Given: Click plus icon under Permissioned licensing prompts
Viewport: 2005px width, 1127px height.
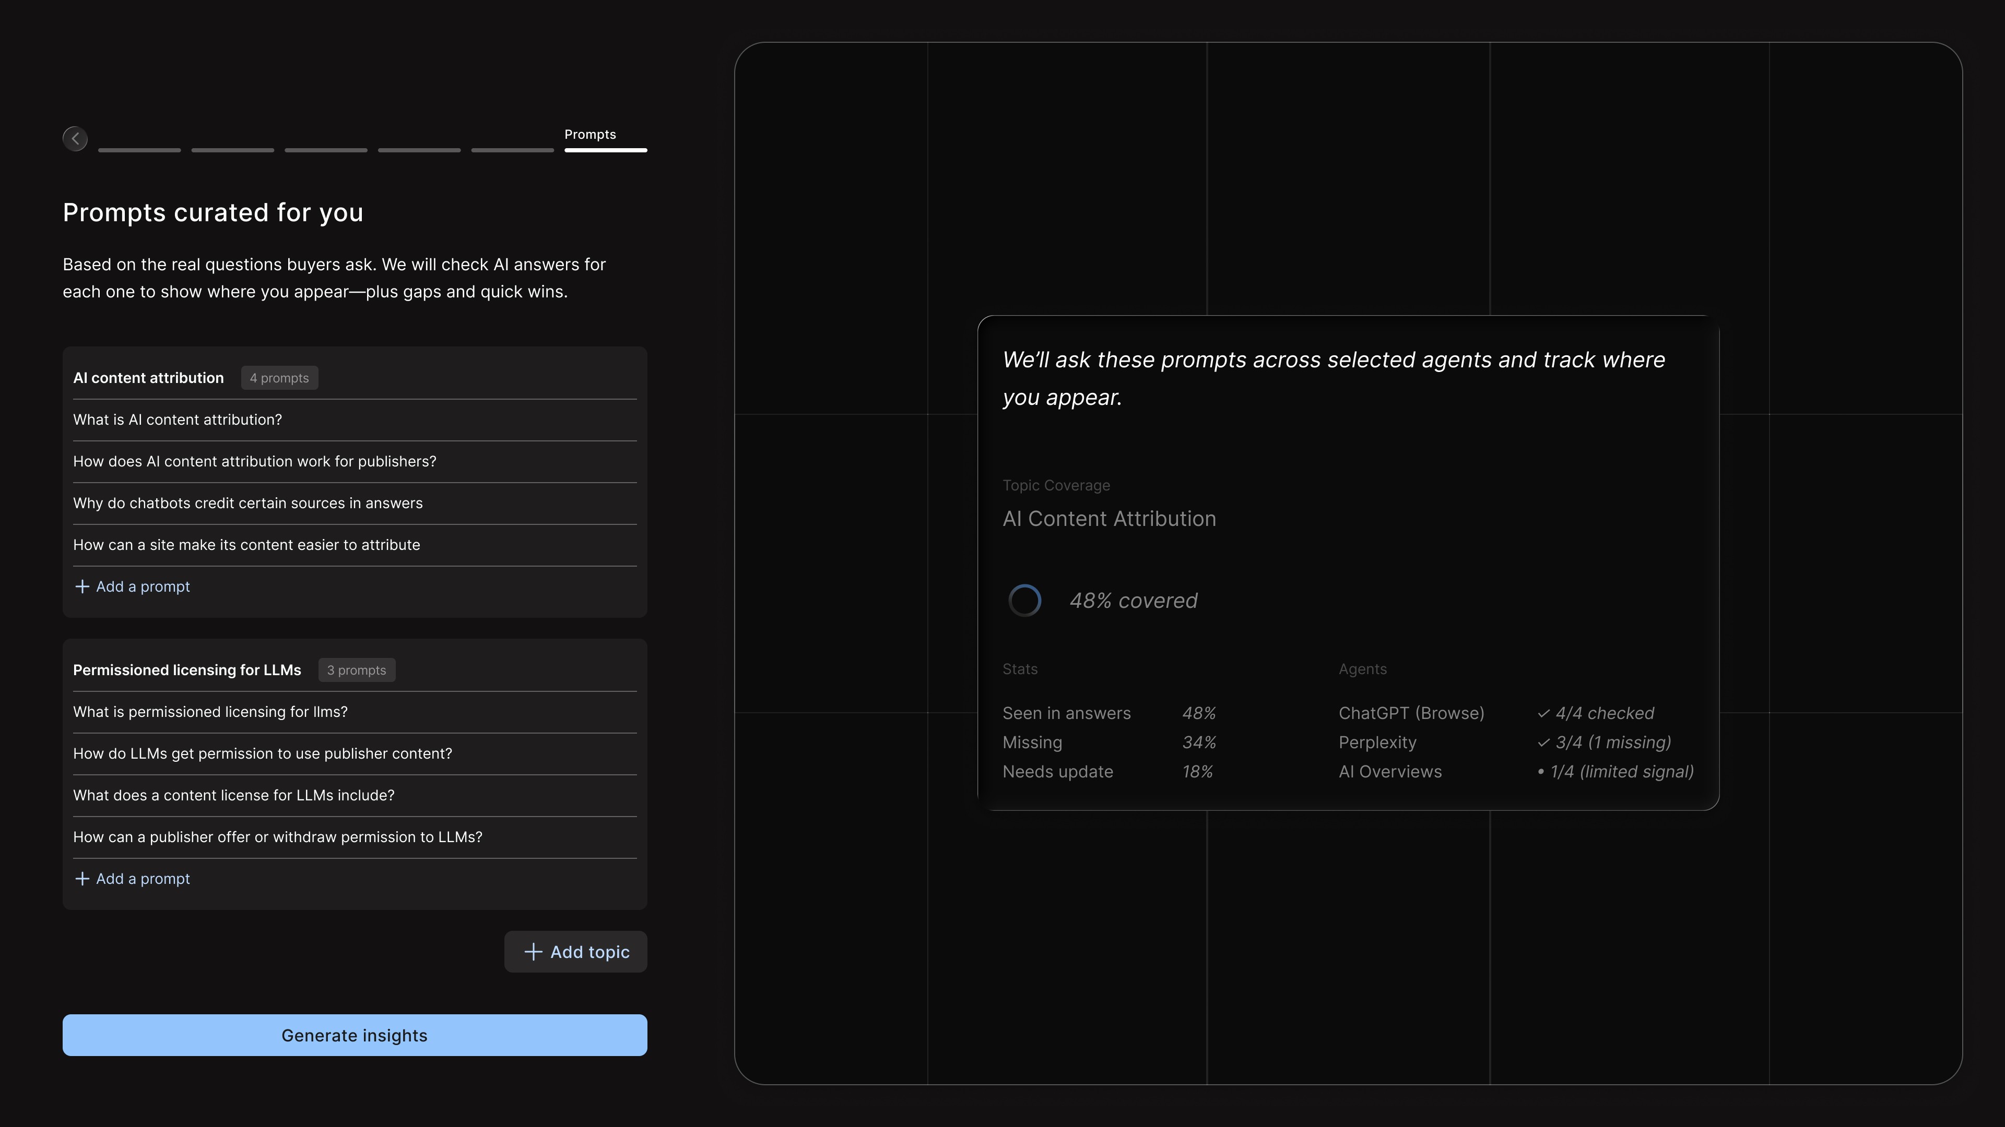Looking at the screenshot, I should (x=82, y=879).
